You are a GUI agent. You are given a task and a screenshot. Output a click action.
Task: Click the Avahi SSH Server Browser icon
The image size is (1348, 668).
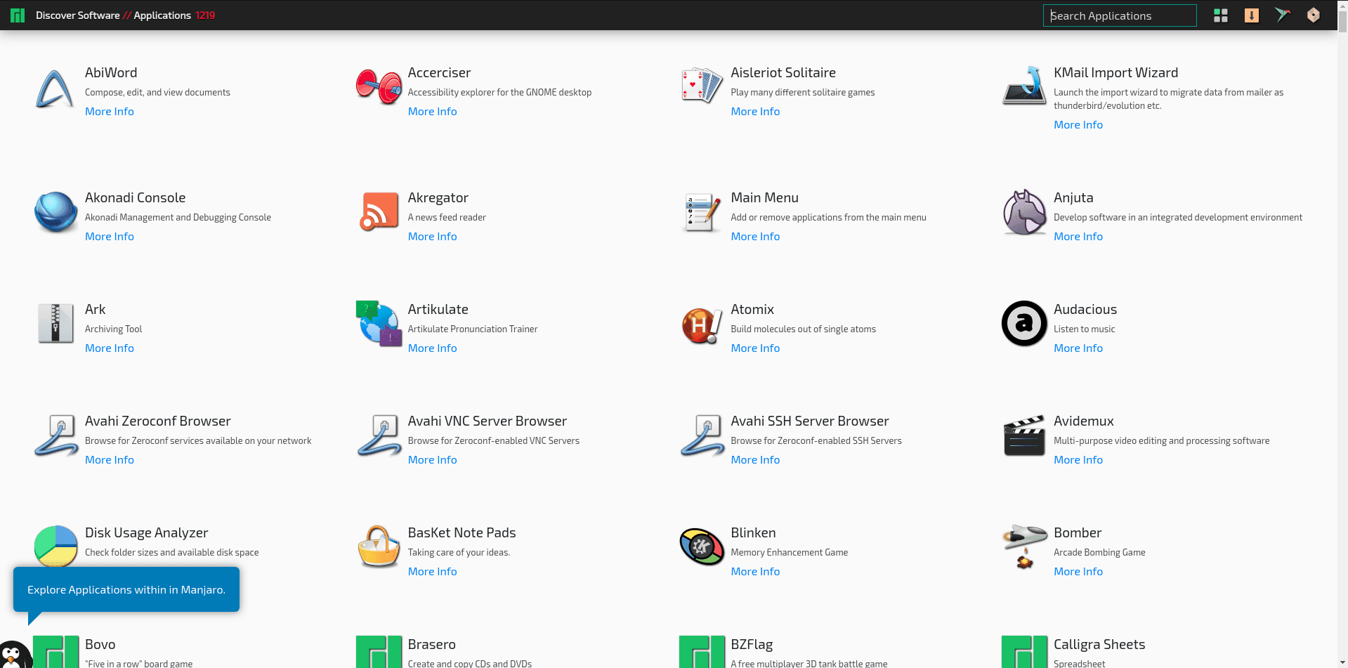[x=702, y=435]
